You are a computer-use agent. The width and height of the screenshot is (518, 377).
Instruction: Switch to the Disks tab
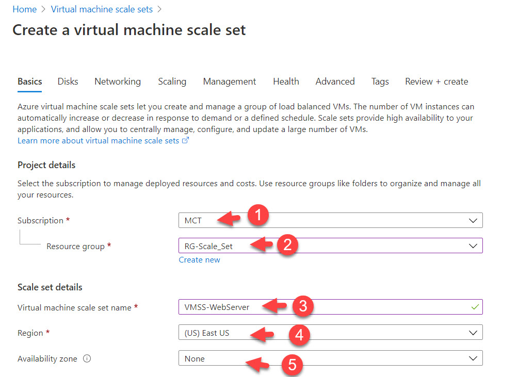[x=68, y=81]
